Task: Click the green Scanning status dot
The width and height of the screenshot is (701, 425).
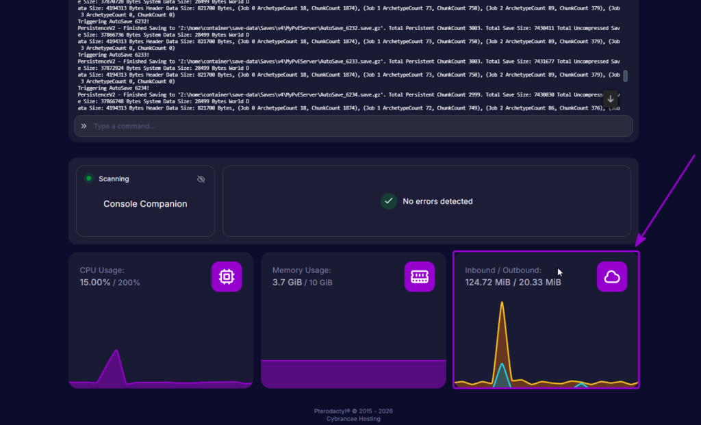Action: 88,179
